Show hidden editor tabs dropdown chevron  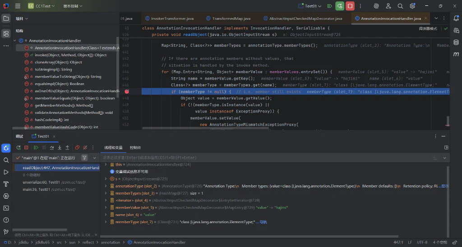pyautogui.click(x=436, y=18)
